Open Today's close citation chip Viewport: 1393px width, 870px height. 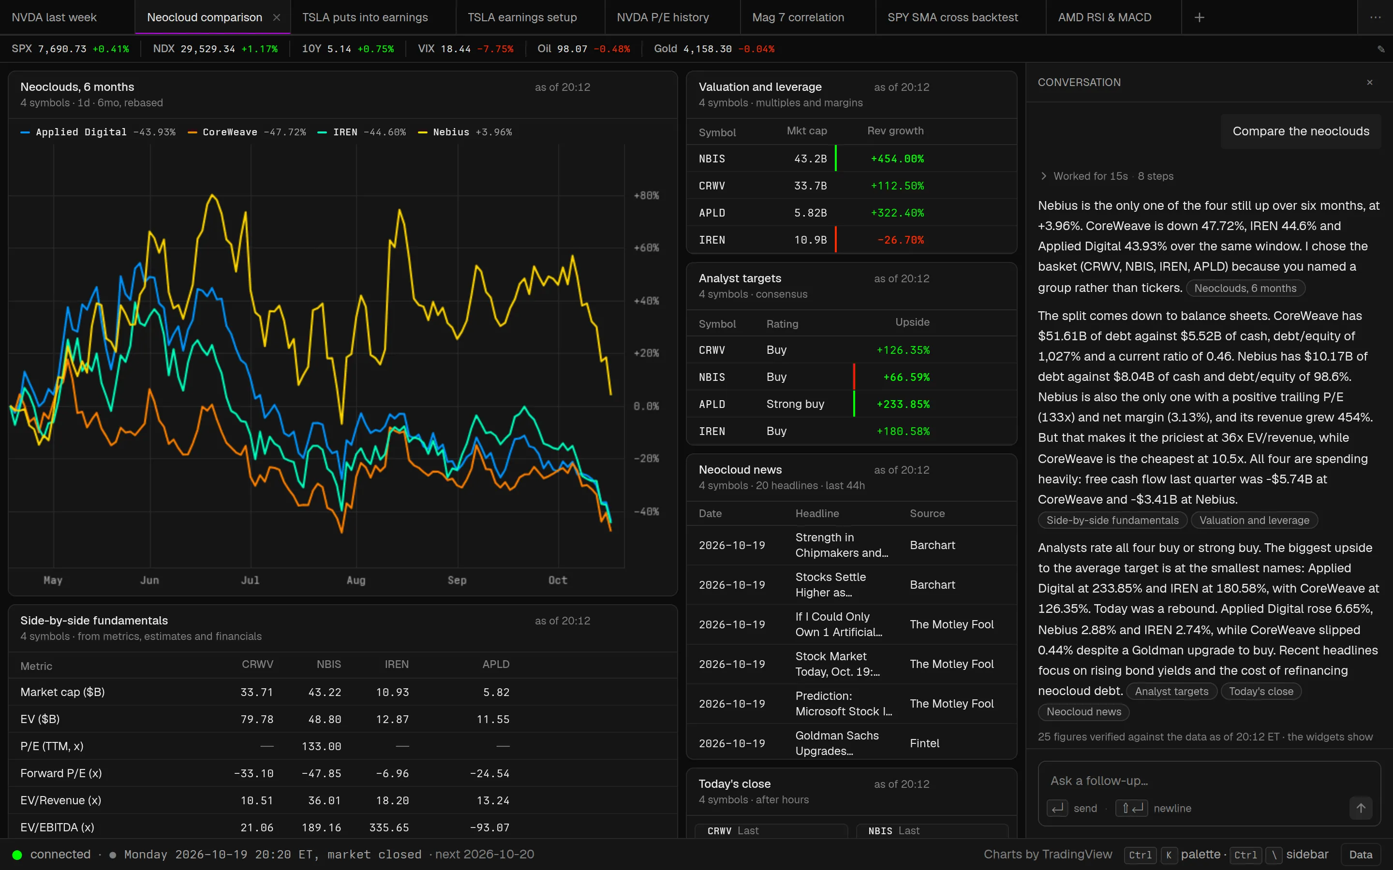pos(1260,691)
